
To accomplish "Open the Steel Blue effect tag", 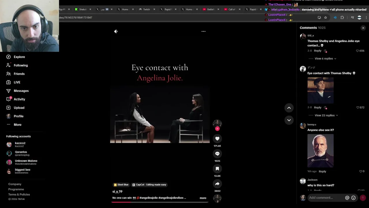I will tap(121, 185).
